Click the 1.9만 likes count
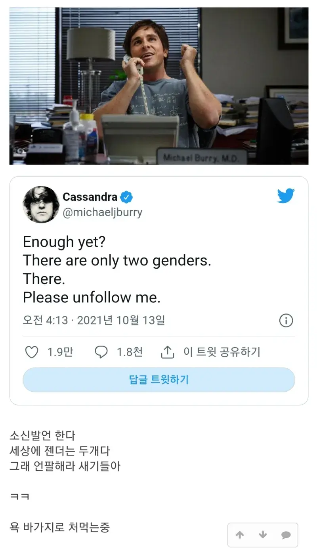 pyautogui.click(x=60, y=352)
